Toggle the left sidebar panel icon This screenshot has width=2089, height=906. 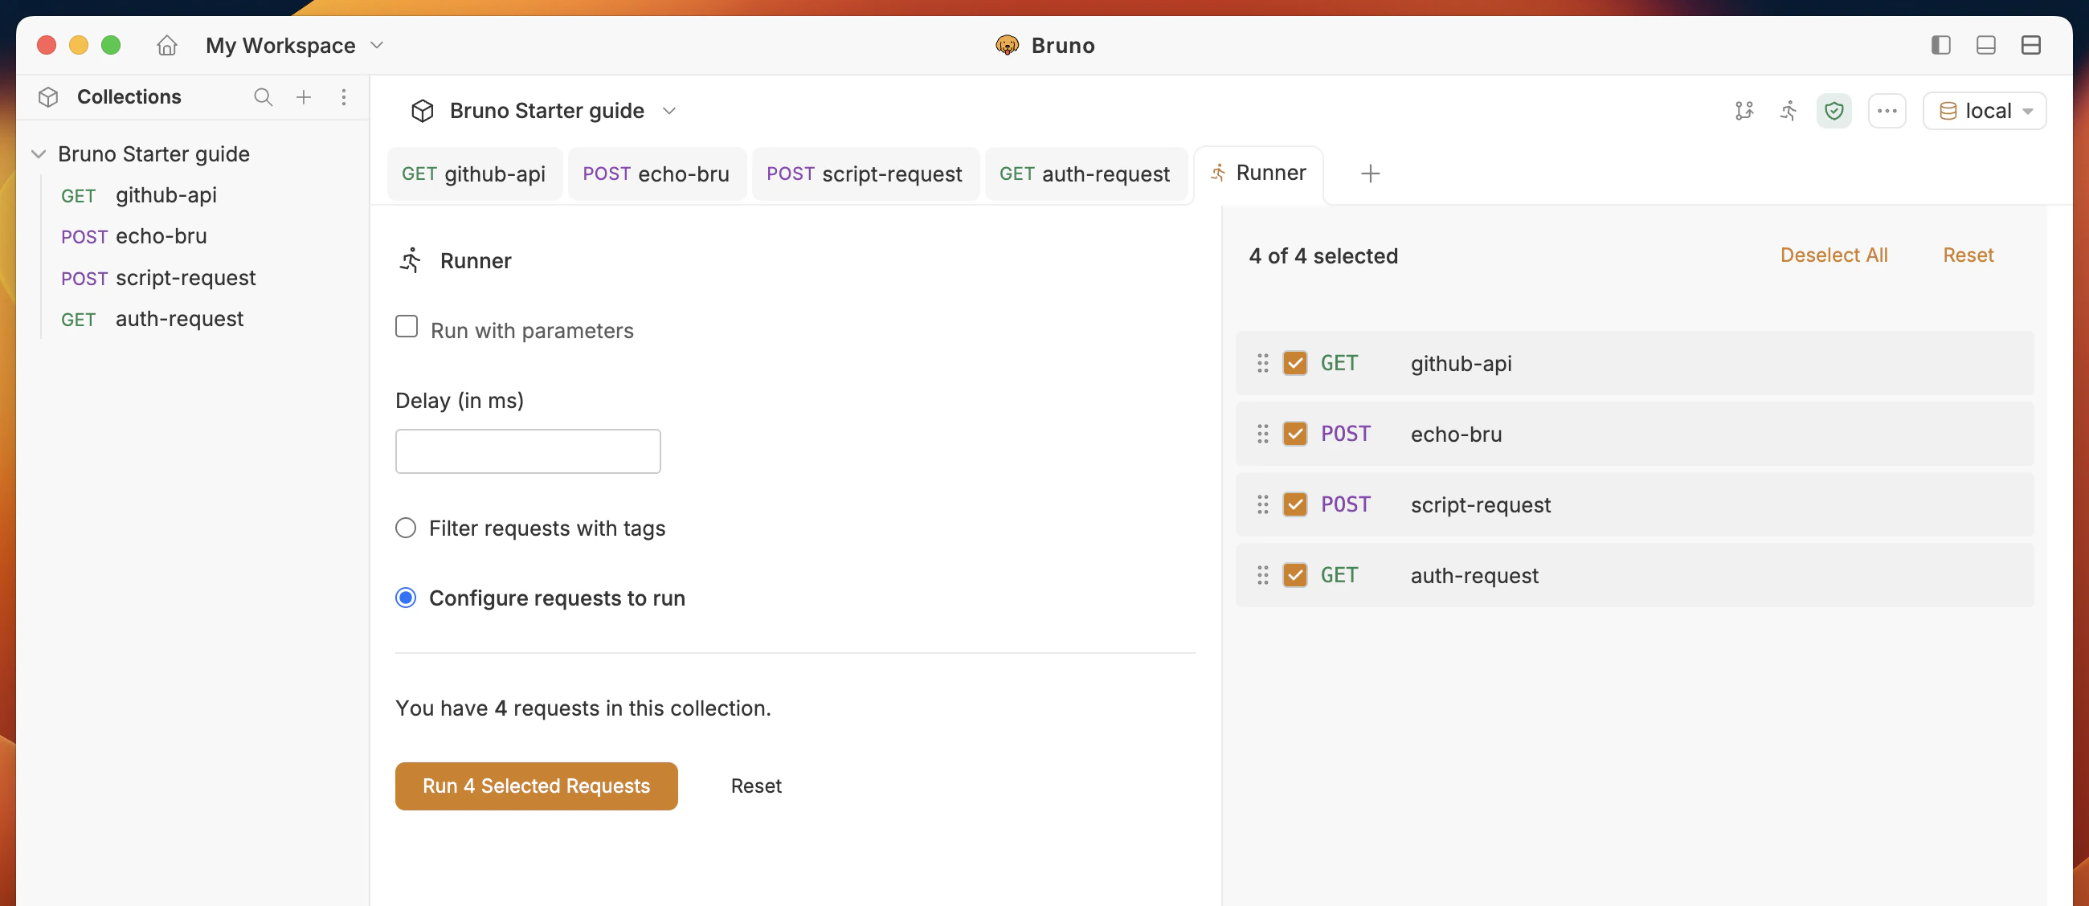(1940, 46)
